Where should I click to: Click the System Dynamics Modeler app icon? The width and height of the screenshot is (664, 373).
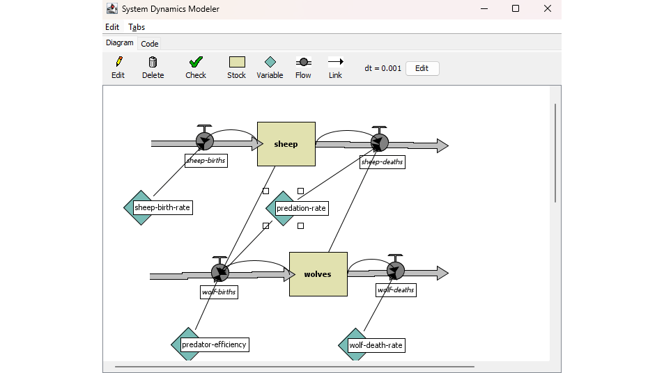pos(111,8)
